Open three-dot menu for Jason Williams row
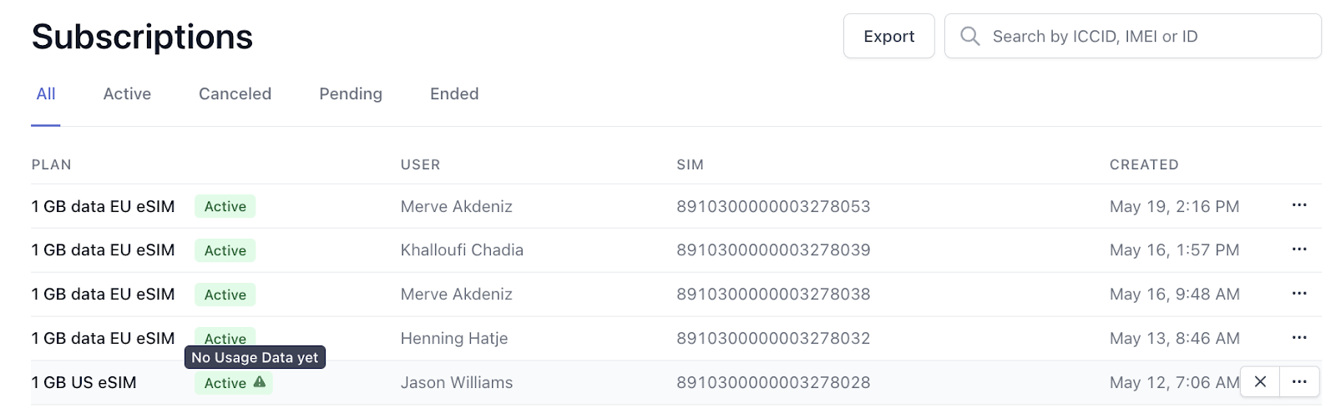The height and width of the screenshot is (408, 1336). coord(1299,382)
